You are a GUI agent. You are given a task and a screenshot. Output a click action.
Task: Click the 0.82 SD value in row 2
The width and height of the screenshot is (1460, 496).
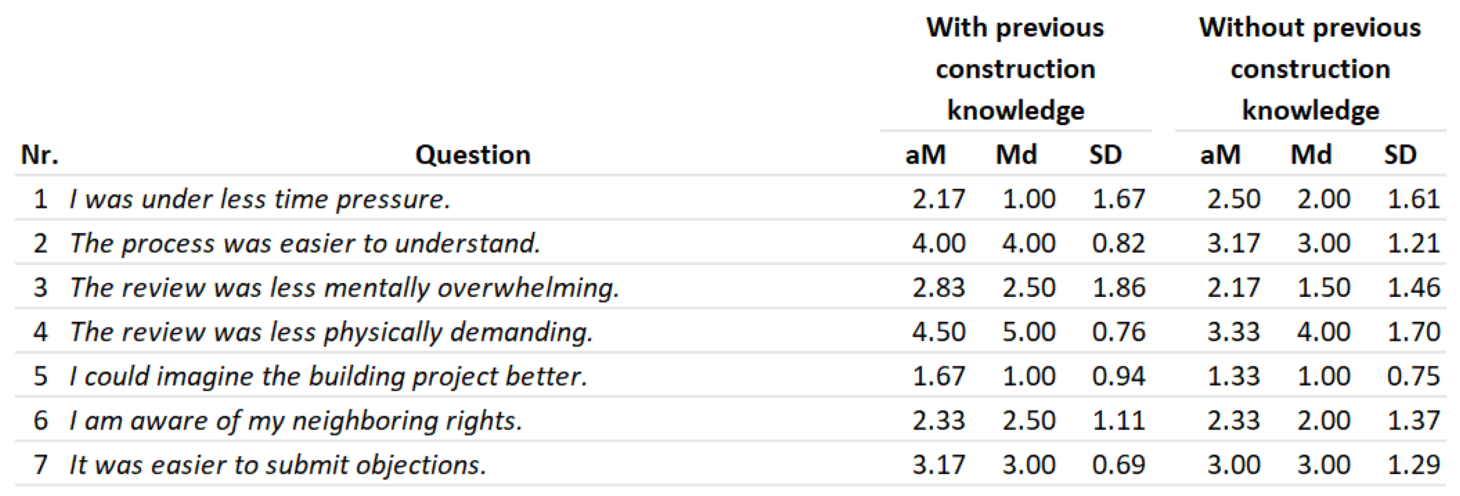tap(1119, 243)
